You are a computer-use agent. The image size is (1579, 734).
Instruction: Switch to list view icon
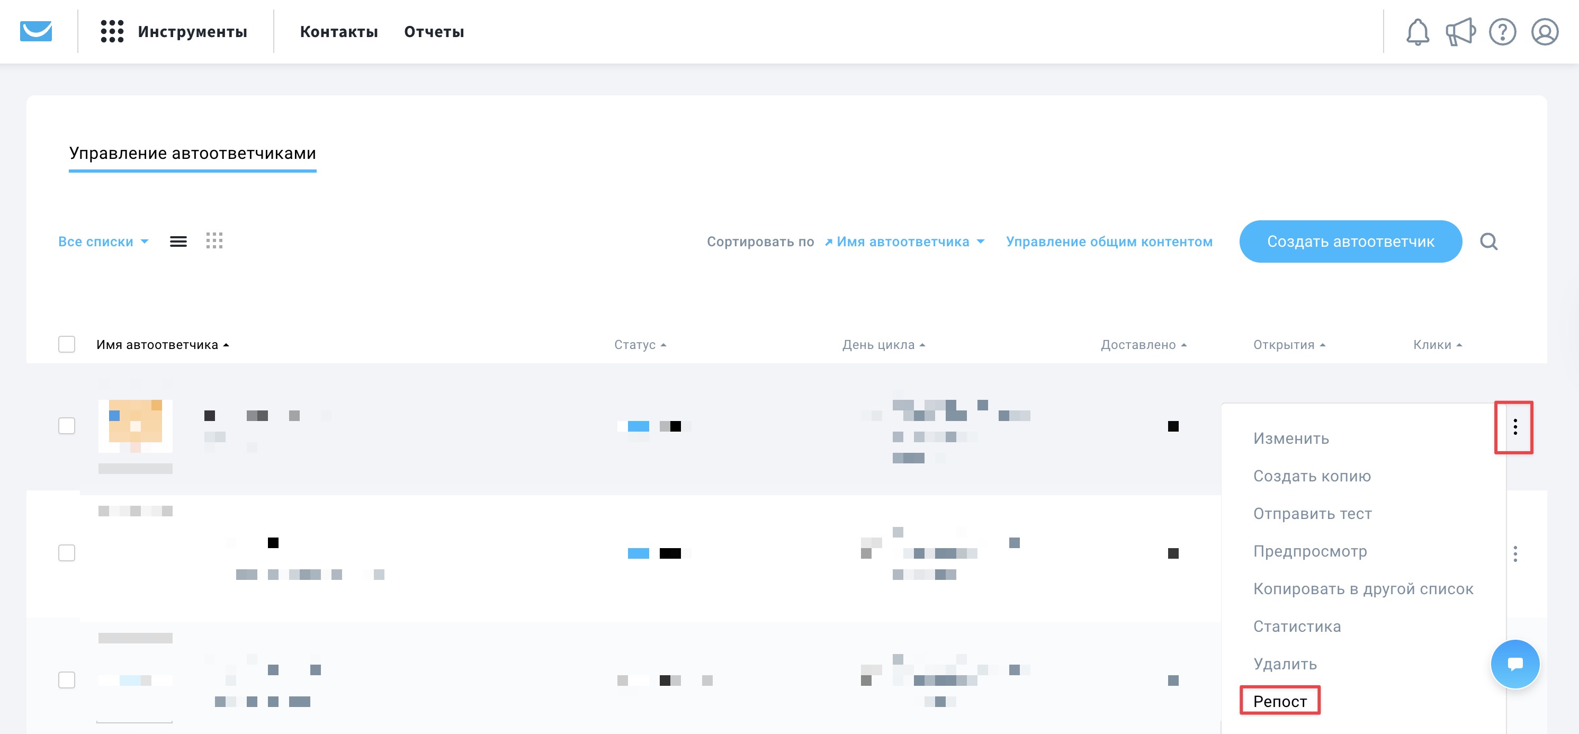178,241
